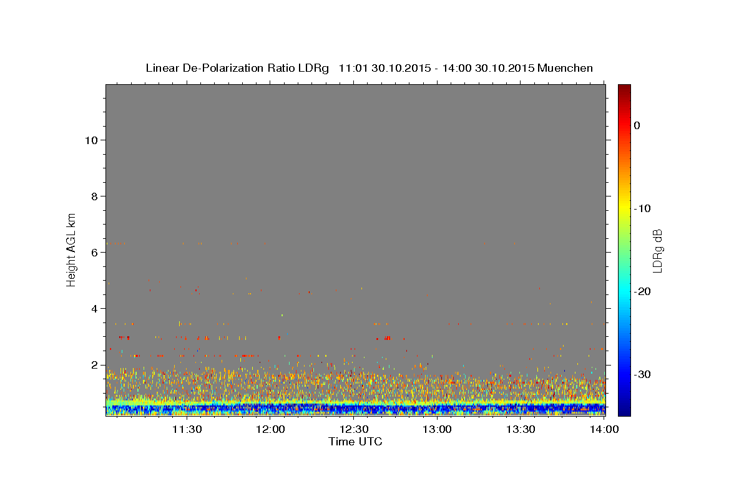Click the 14:00 time tick label
This screenshot has height=499, width=749.
pyautogui.click(x=604, y=429)
